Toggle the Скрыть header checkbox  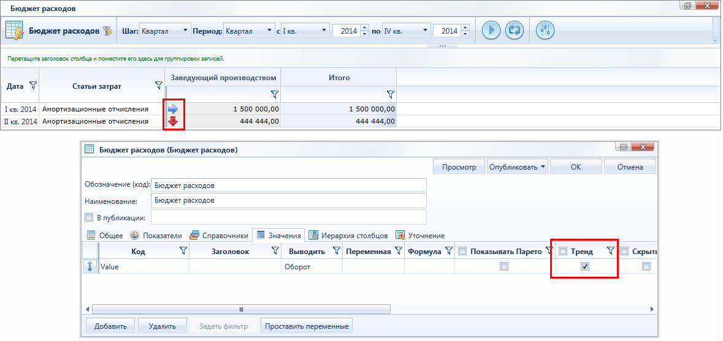[624, 251]
